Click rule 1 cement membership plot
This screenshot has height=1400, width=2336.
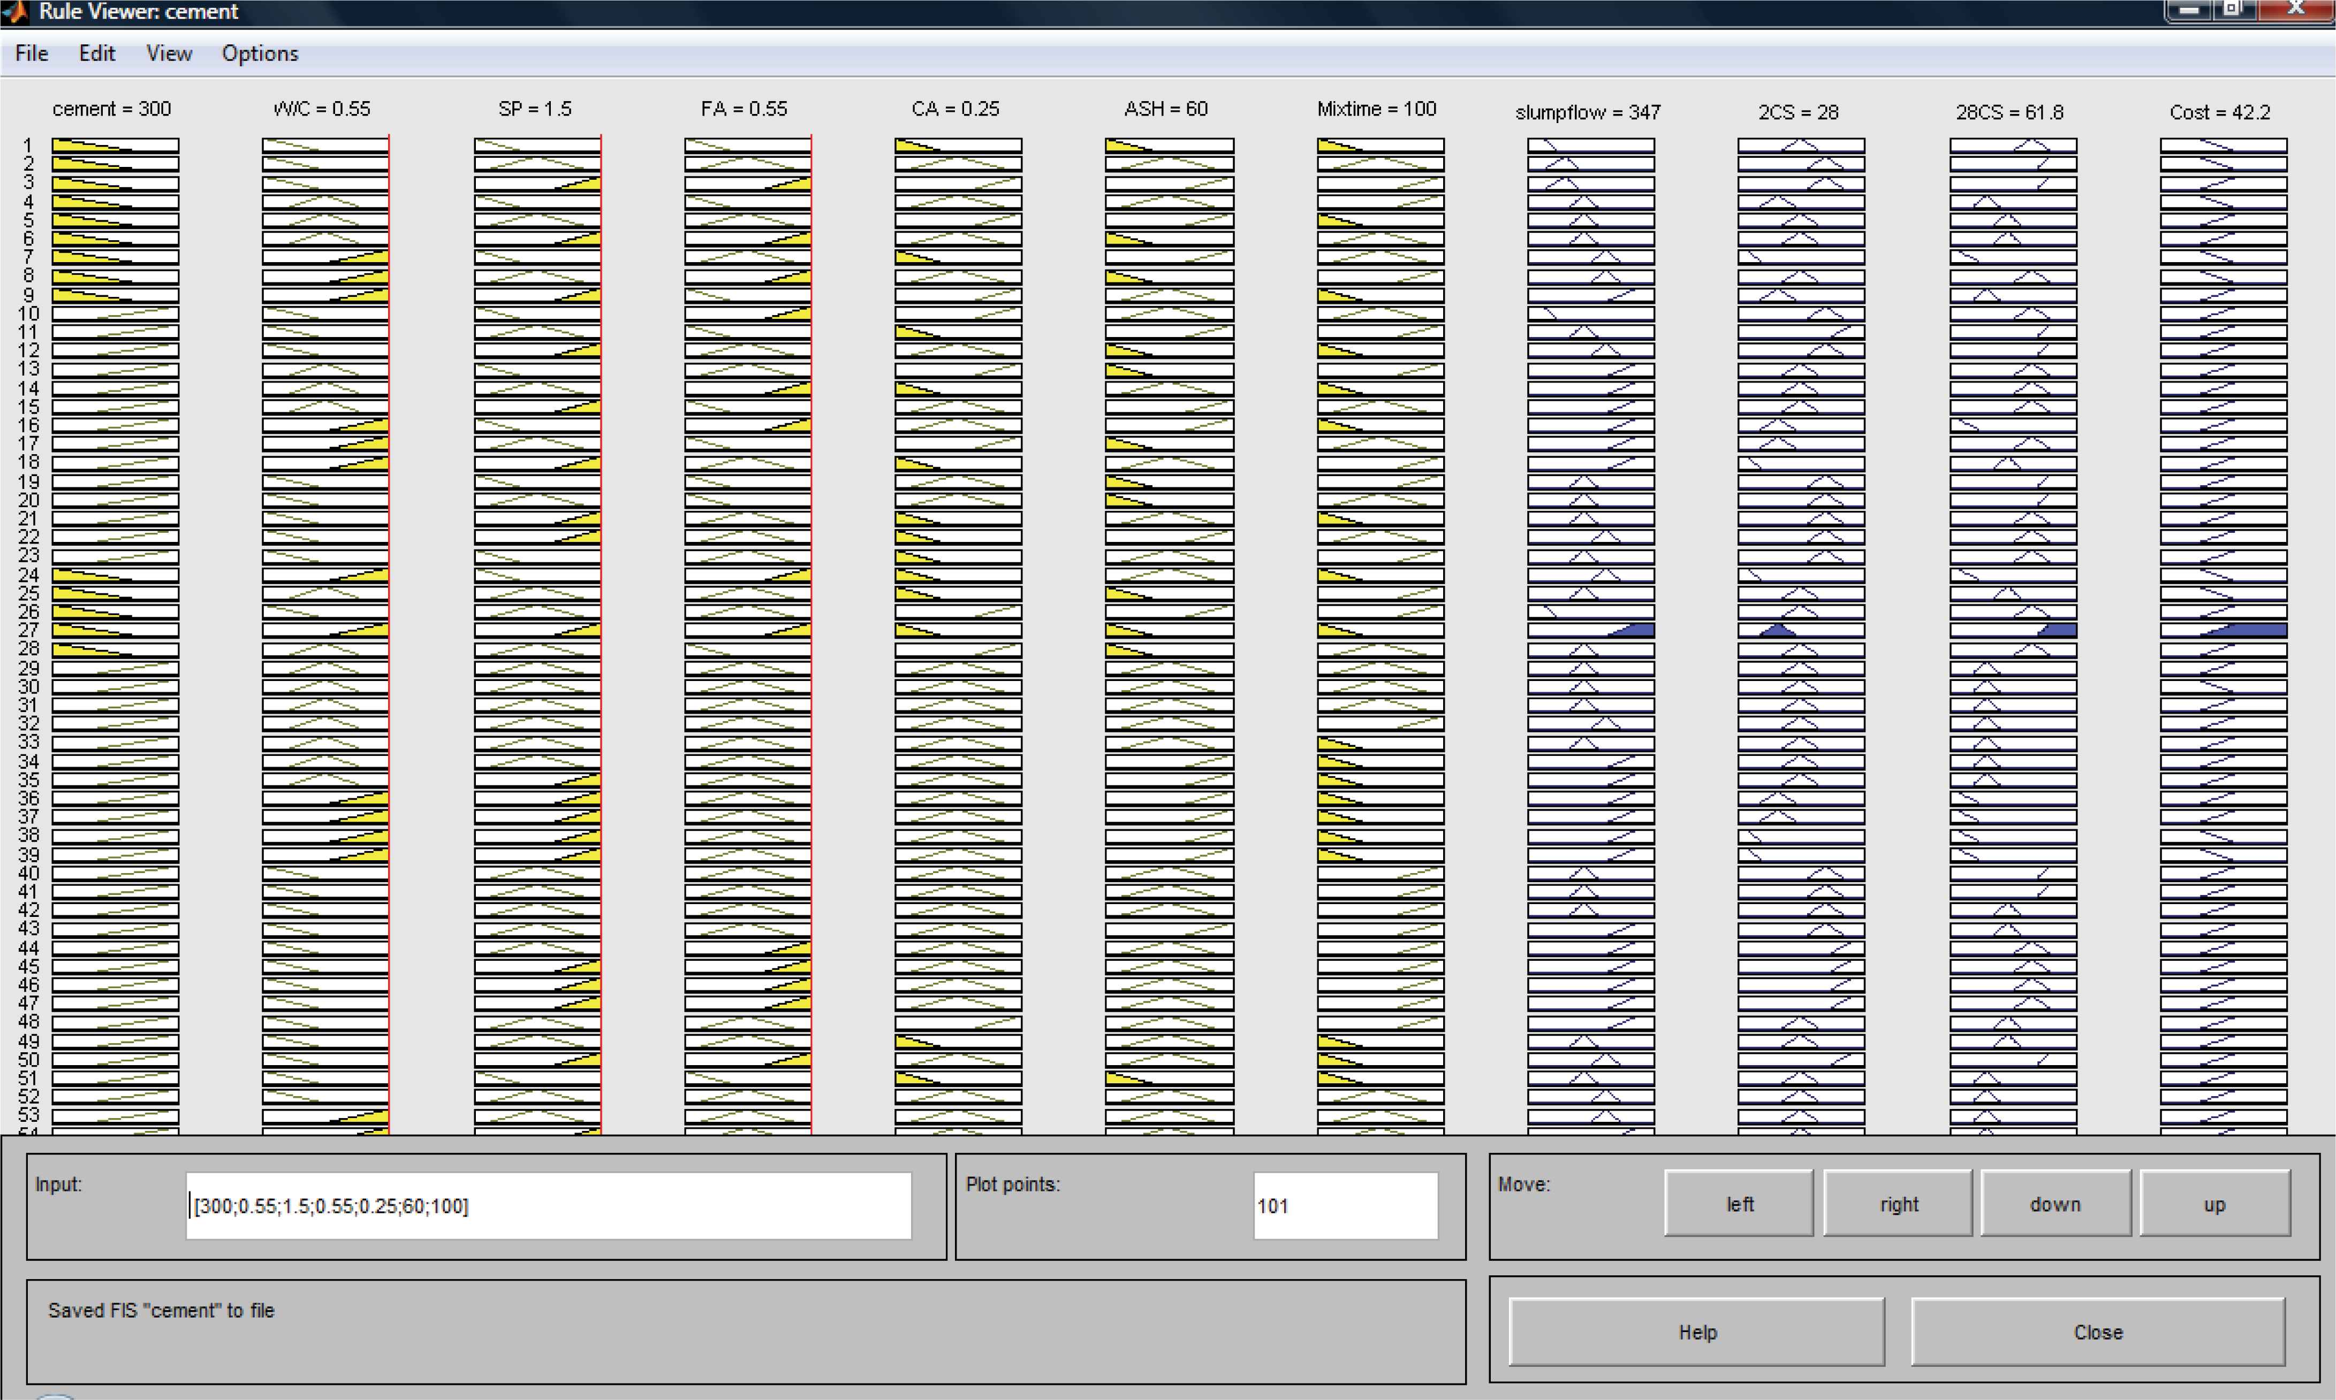tap(115, 146)
